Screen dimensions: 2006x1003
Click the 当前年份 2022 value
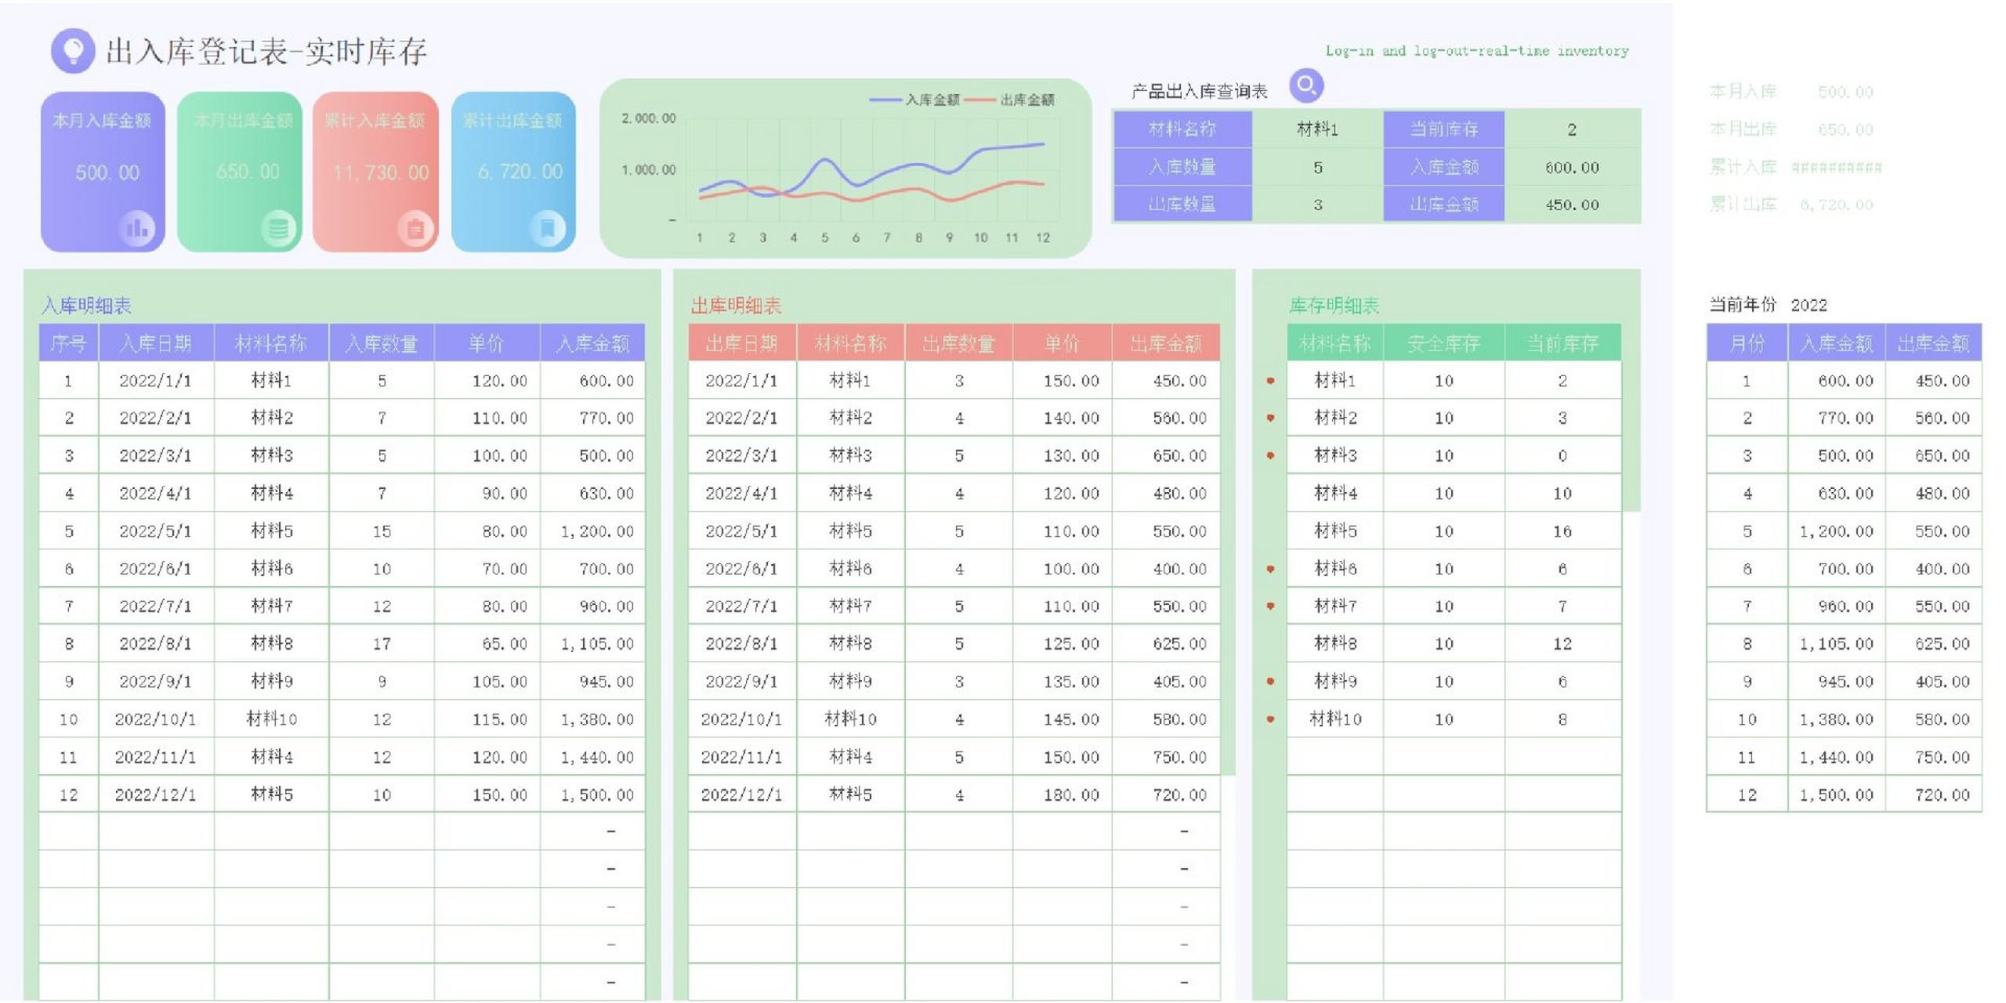[1809, 305]
